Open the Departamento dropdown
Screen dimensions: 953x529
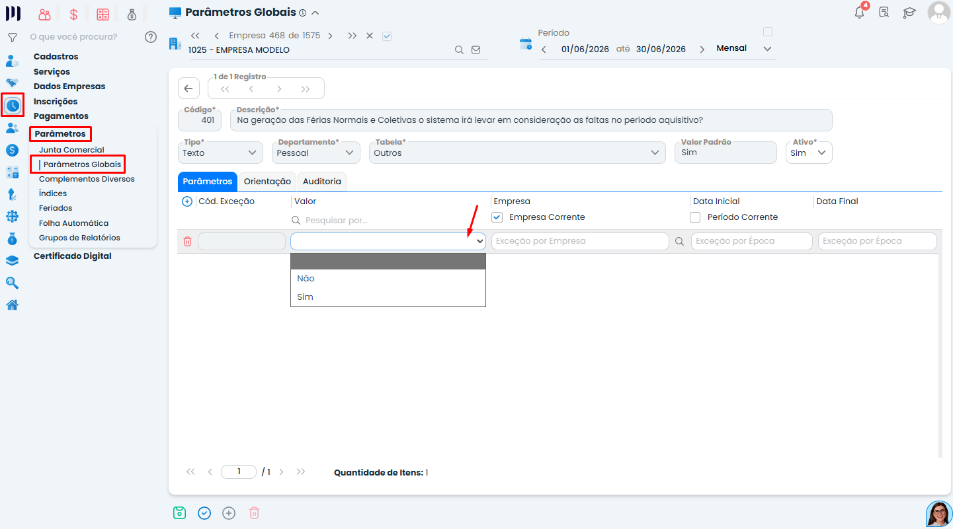point(316,153)
